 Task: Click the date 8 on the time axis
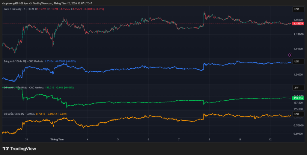[x=209, y=139]
